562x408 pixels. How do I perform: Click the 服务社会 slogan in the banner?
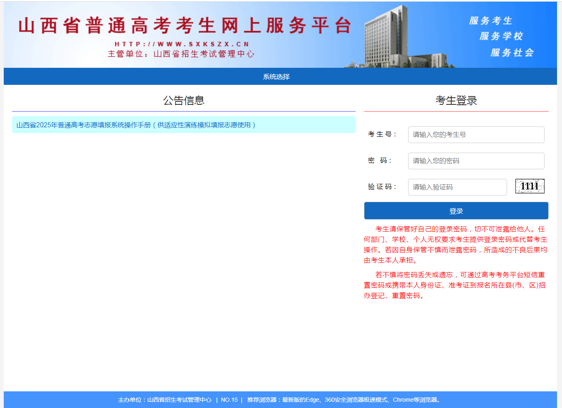[512, 53]
